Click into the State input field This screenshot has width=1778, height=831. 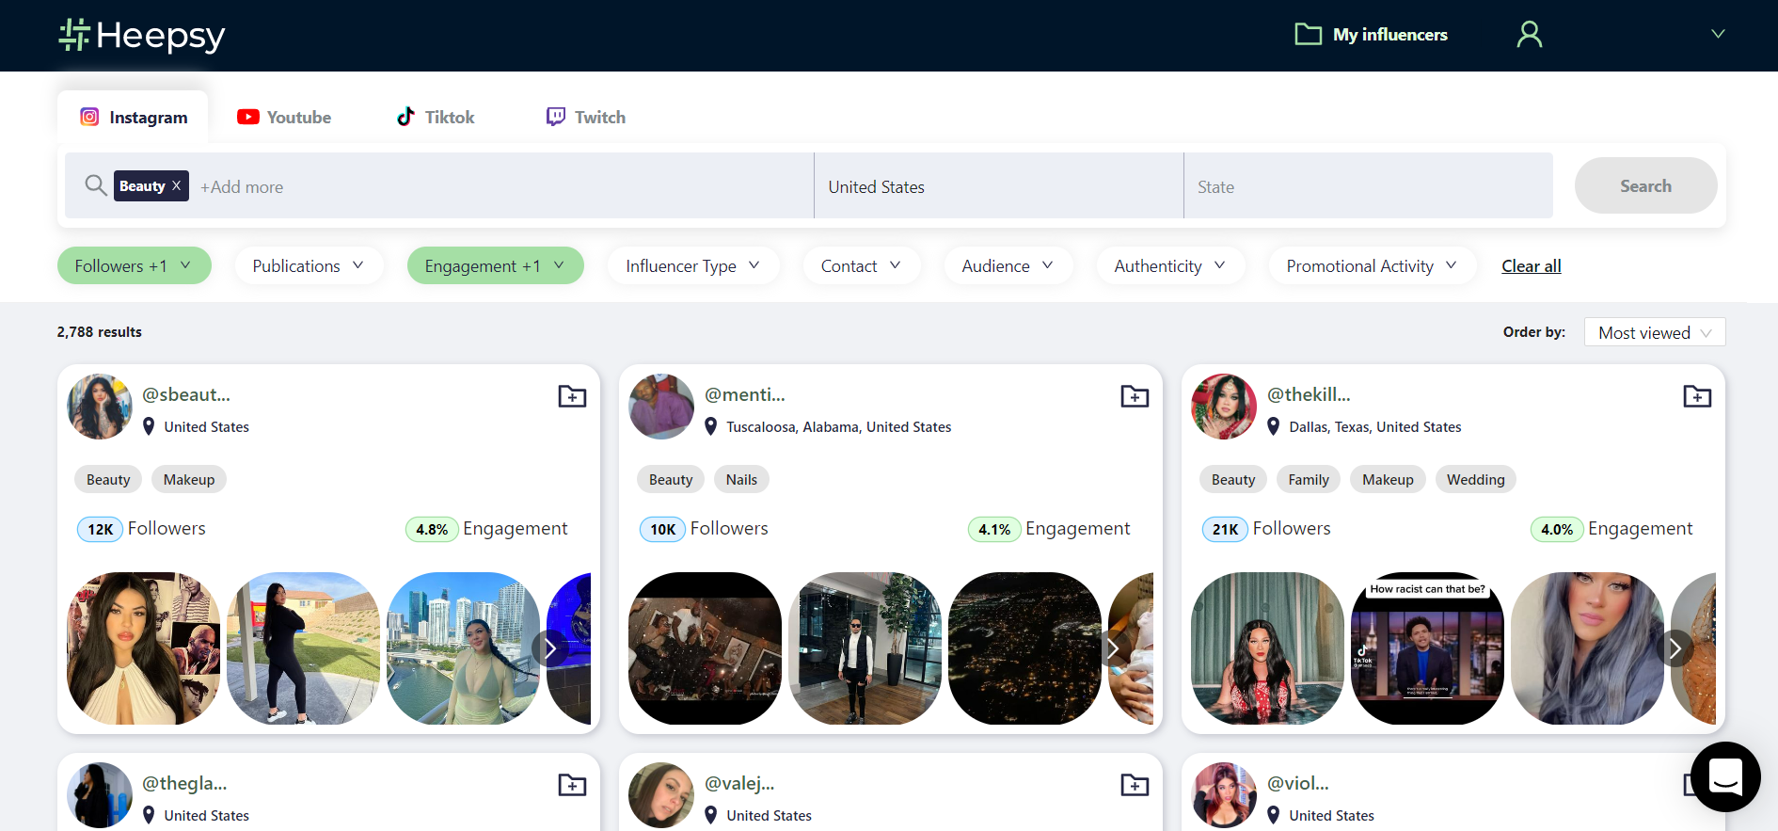click(1367, 187)
